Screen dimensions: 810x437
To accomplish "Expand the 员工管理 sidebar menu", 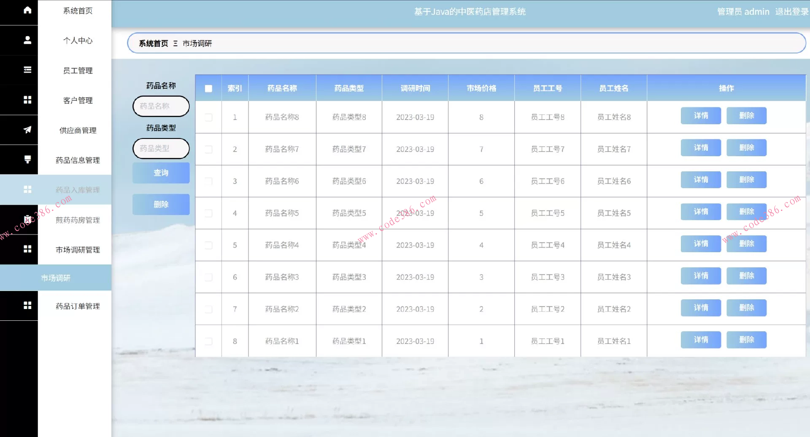I will click(x=78, y=70).
